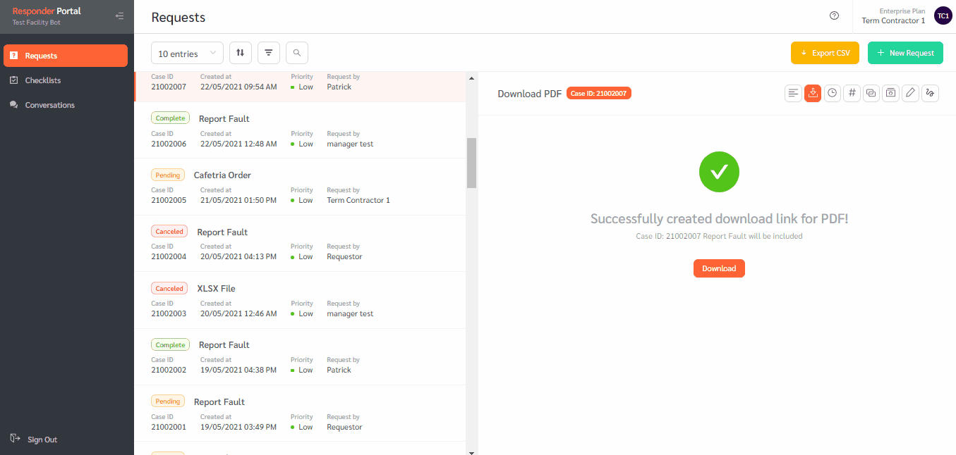Click the sort arrows button
Viewport: 956px width, 455px height.
(241, 53)
